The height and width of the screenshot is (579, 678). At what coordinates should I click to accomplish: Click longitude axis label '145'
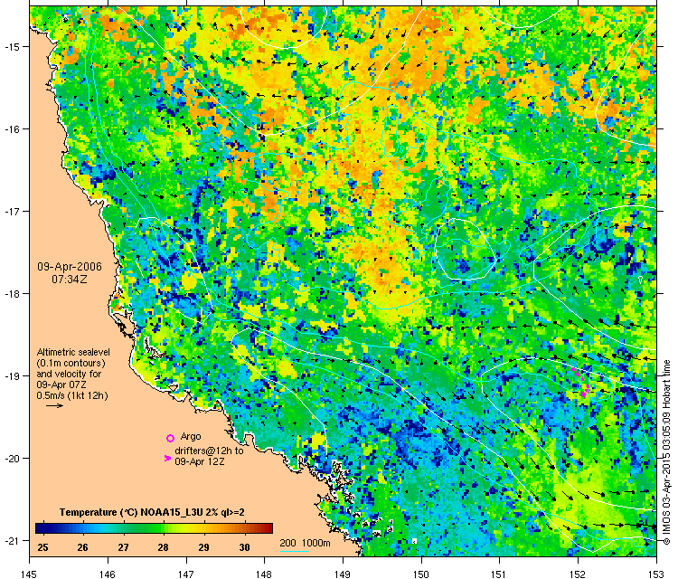click(x=30, y=574)
